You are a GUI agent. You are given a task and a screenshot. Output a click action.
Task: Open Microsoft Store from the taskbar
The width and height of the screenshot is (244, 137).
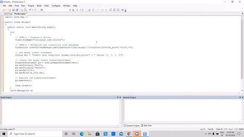point(98,134)
